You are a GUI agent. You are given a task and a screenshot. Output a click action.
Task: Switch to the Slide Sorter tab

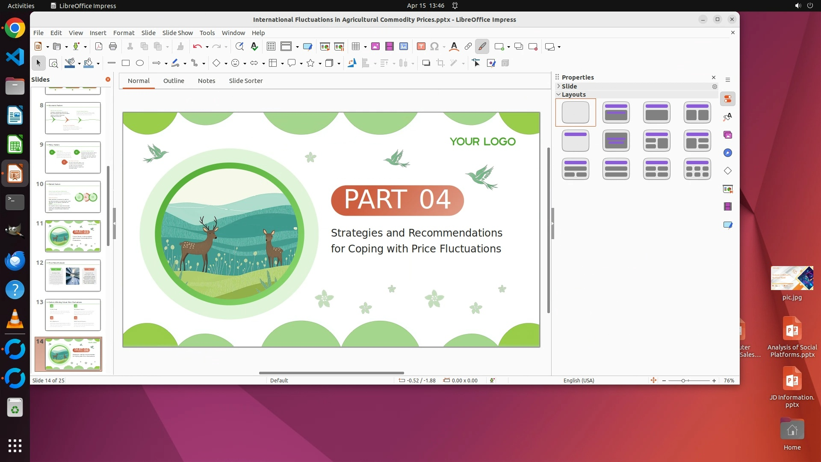pos(245,81)
